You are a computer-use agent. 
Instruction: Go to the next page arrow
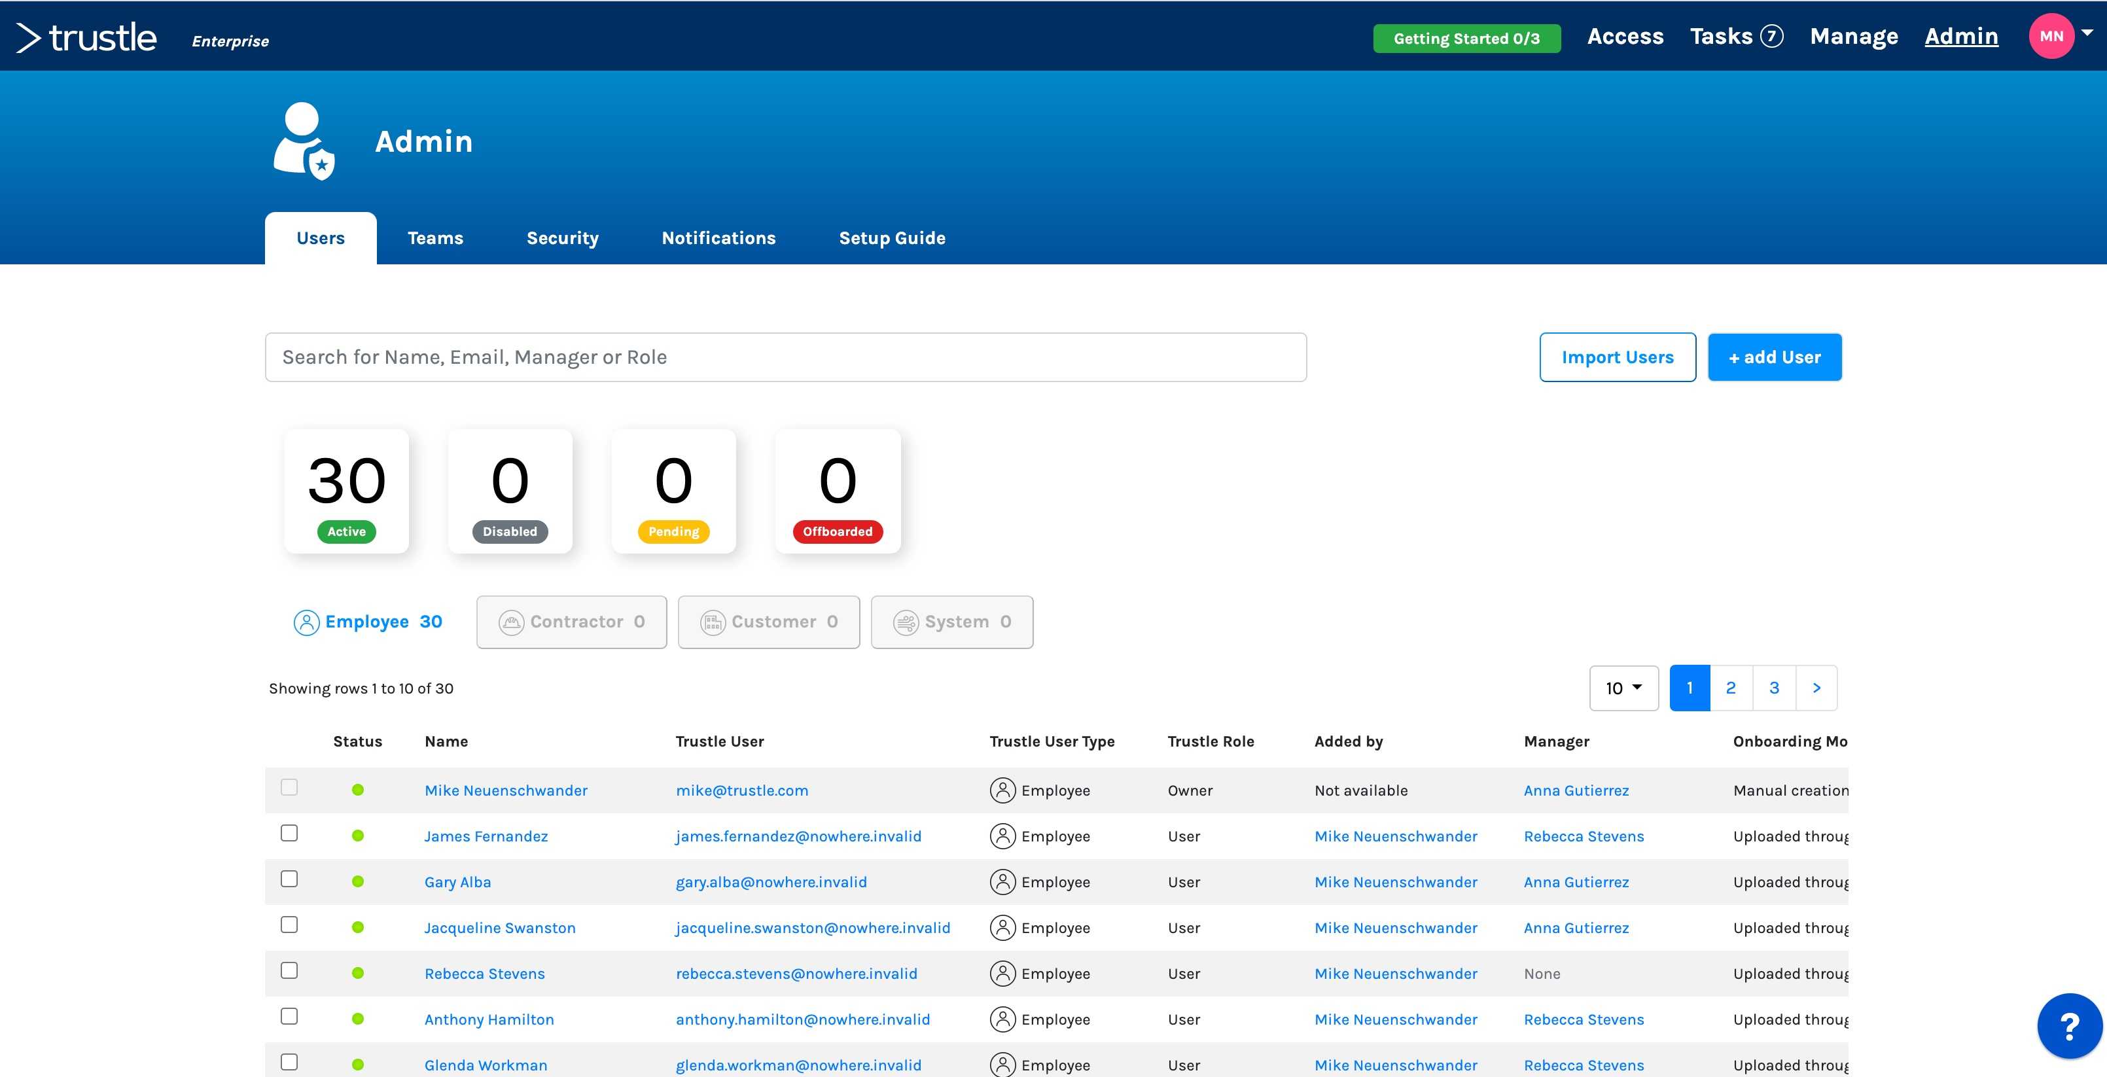(1816, 688)
